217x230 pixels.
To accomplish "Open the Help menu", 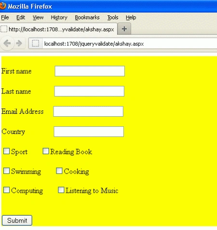I will (x=131, y=17).
